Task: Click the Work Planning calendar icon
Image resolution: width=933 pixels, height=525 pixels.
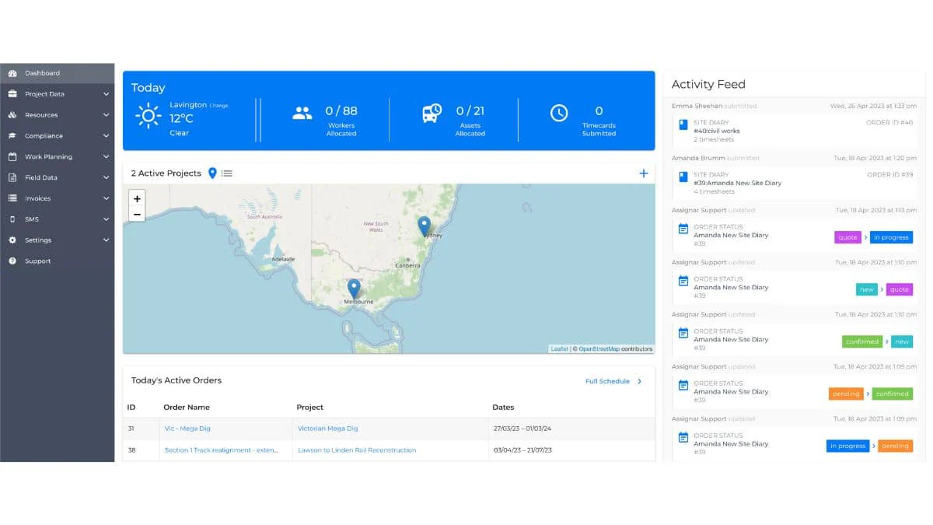Action: [x=12, y=156]
